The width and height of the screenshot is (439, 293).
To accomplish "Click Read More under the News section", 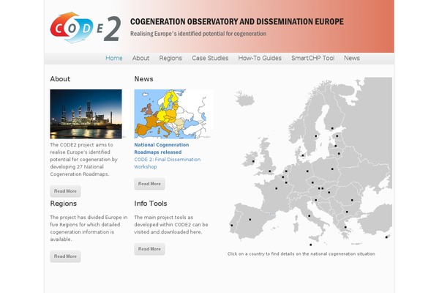I will coord(149,184).
